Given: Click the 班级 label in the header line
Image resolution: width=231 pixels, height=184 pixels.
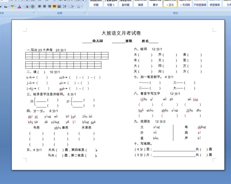Looking at the screenshot, I should coord(129,41).
